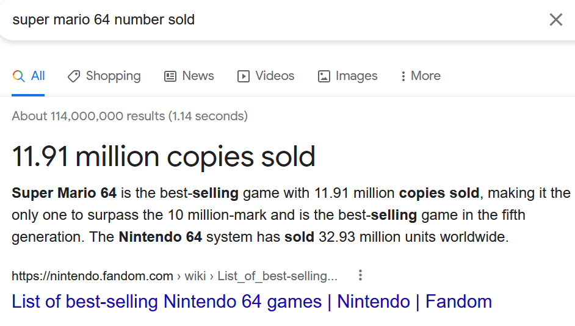Click the Images picture icon
The height and width of the screenshot is (326, 575).
click(x=324, y=76)
